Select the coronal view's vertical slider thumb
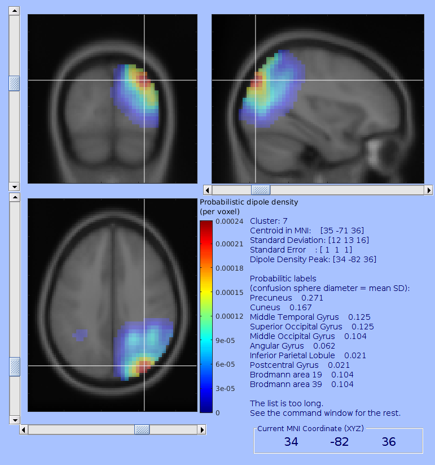 pyautogui.click(x=14, y=84)
